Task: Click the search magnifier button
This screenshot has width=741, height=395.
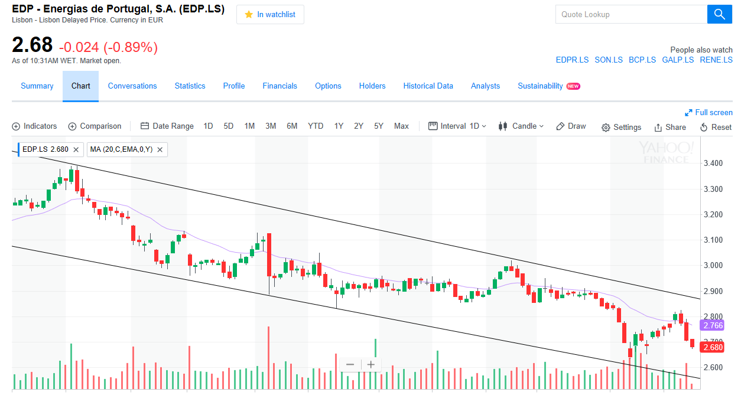Action: click(719, 14)
